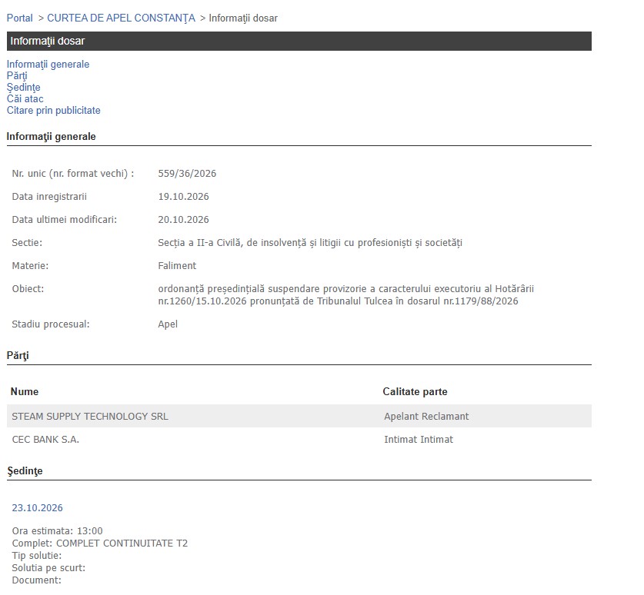Click the ordonanță președințială object description
Image resolution: width=644 pixels, height=595 pixels.
coord(345,294)
